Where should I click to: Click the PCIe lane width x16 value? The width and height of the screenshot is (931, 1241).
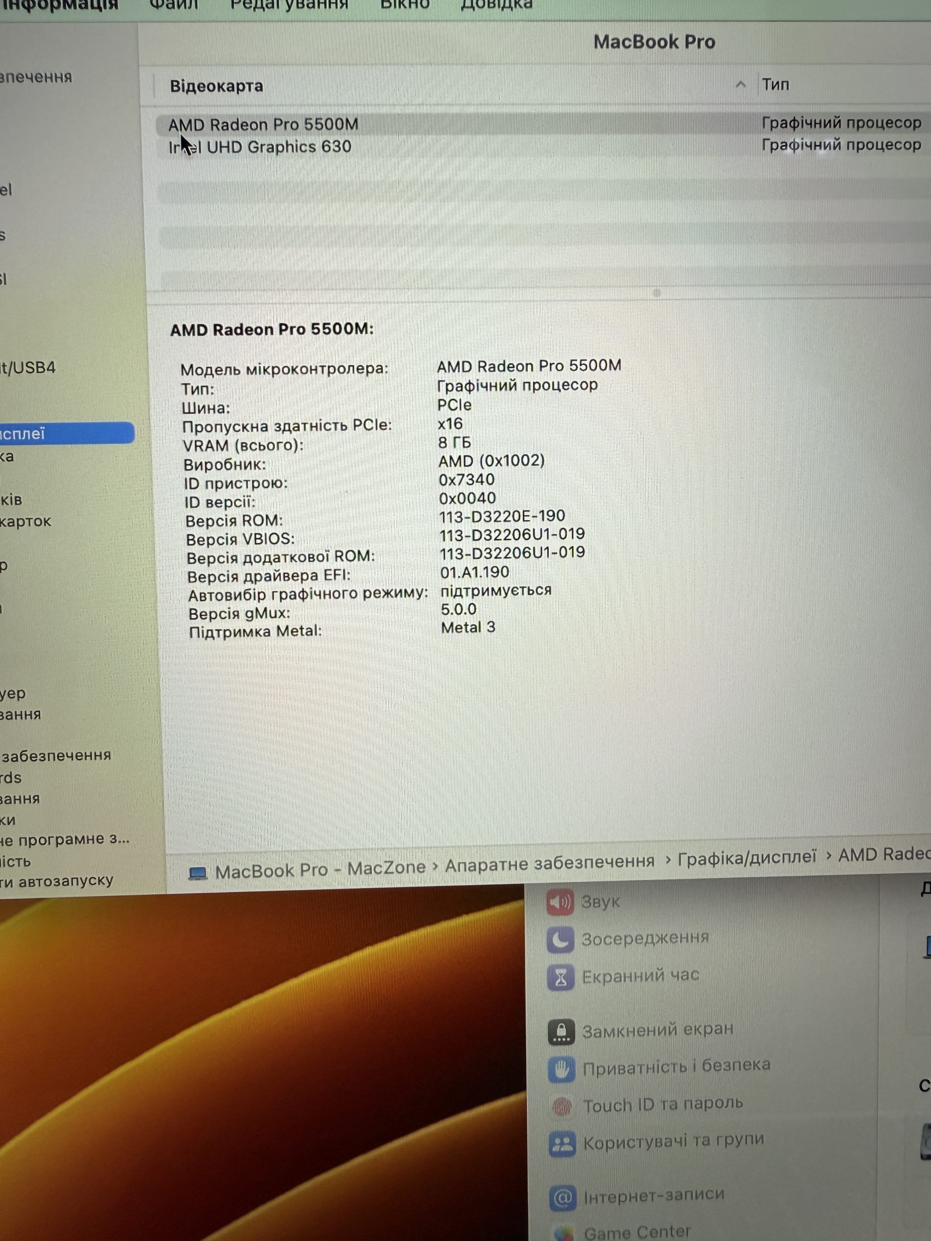pos(450,424)
